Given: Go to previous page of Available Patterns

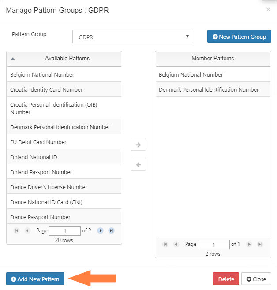Looking at the screenshot, I should pyautogui.click(x=27, y=231).
